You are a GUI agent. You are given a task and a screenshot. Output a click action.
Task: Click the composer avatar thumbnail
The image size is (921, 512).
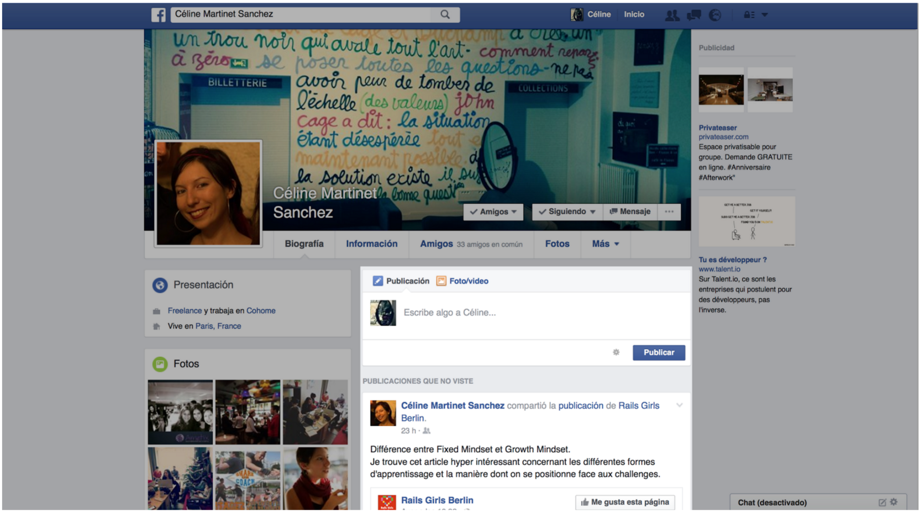pyautogui.click(x=383, y=313)
